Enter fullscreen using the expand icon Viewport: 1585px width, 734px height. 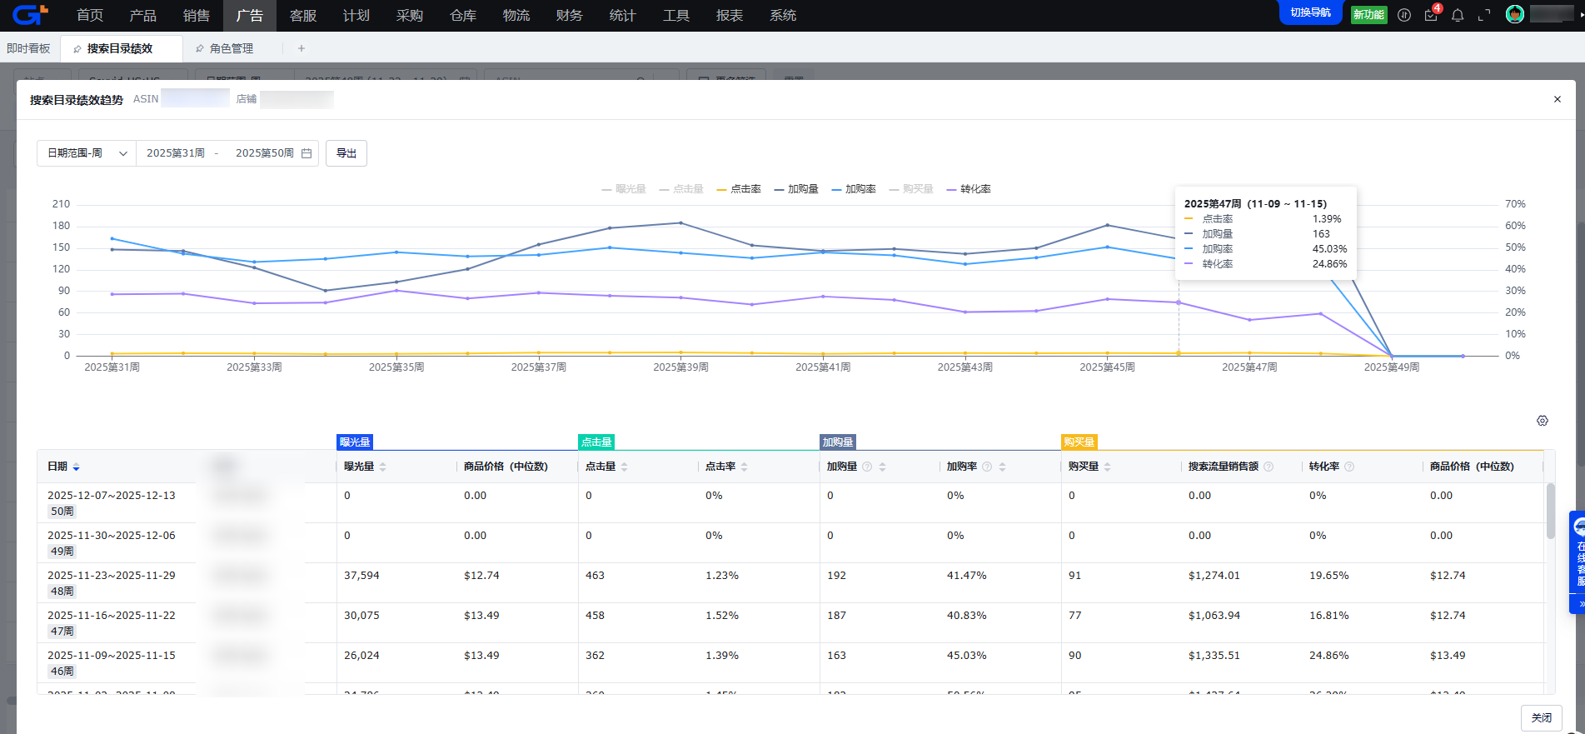pyautogui.click(x=1484, y=15)
